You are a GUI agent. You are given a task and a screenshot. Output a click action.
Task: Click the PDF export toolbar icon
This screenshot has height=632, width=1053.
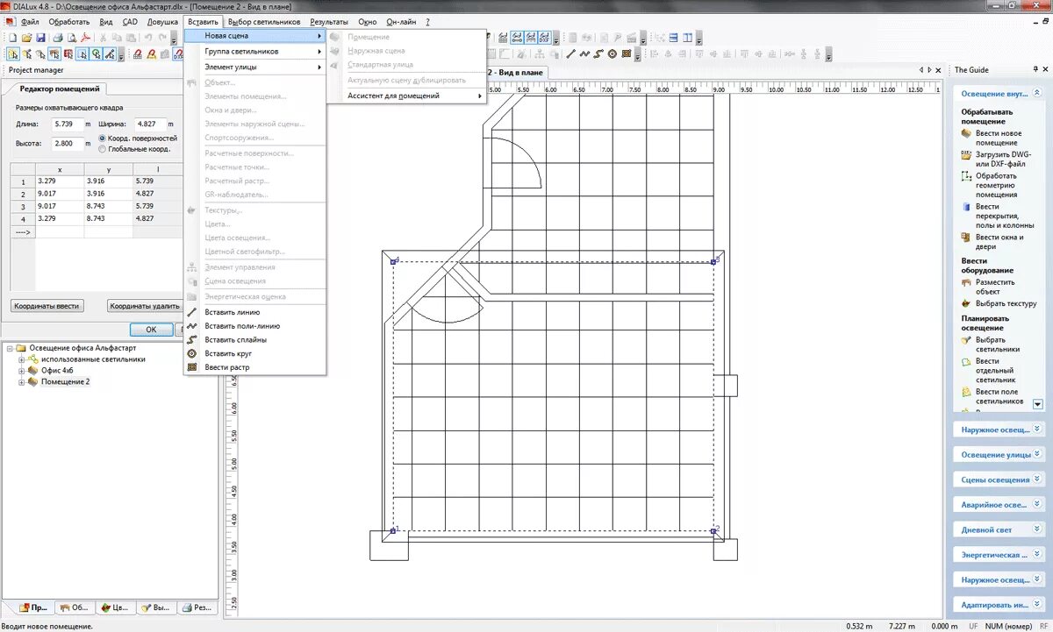85,38
